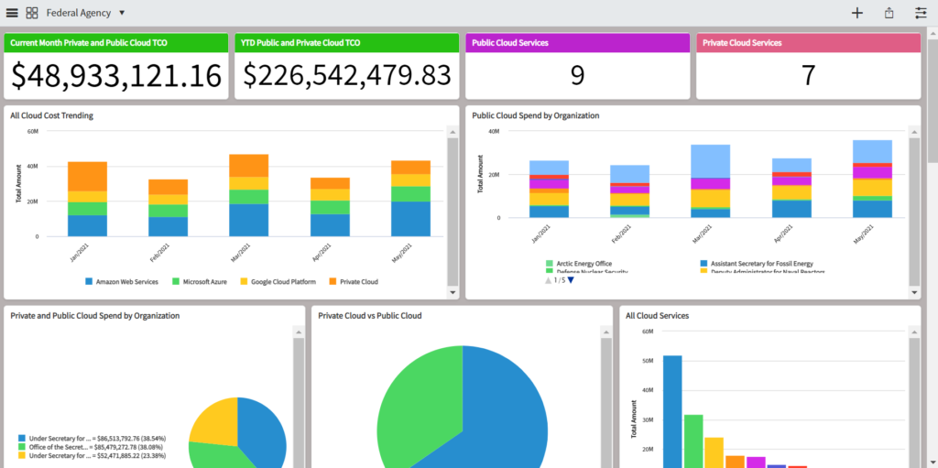The width and height of the screenshot is (938, 468).
Task: Select yellow bar in All Cloud Services chart
Action: tap(714, 452)
